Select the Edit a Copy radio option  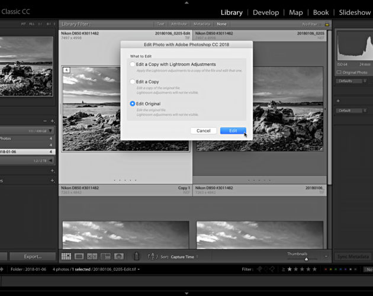tap(132, 82)
